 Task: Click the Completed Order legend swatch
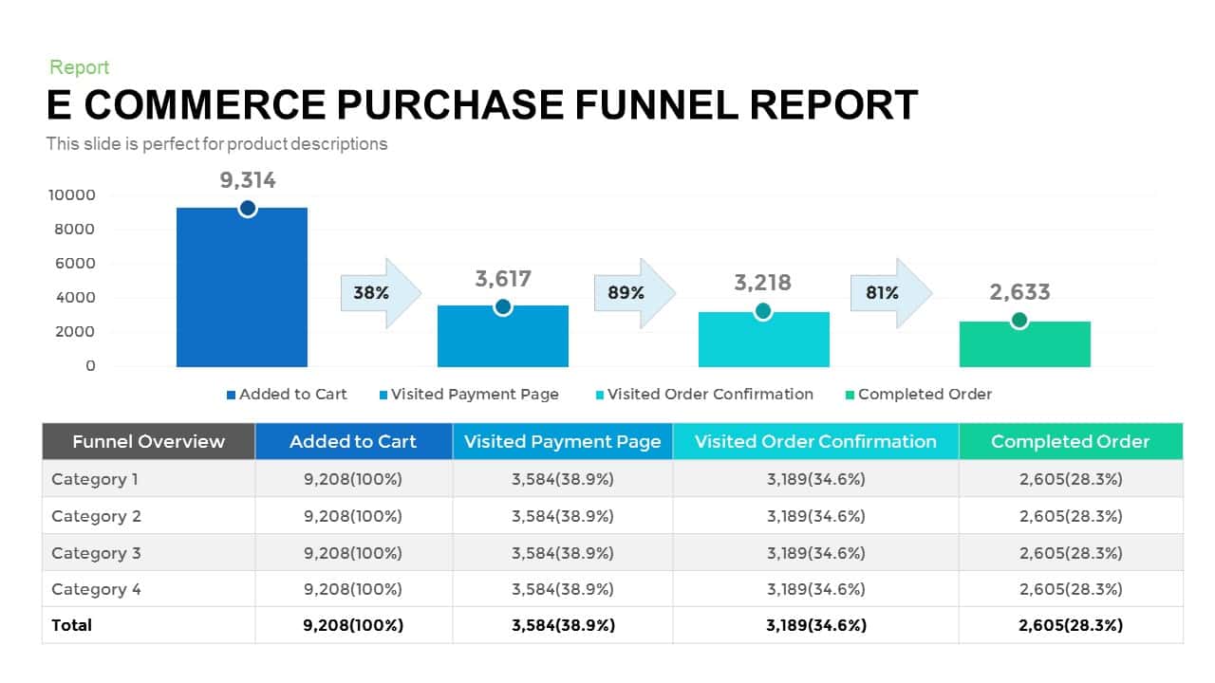pos(850,395)
